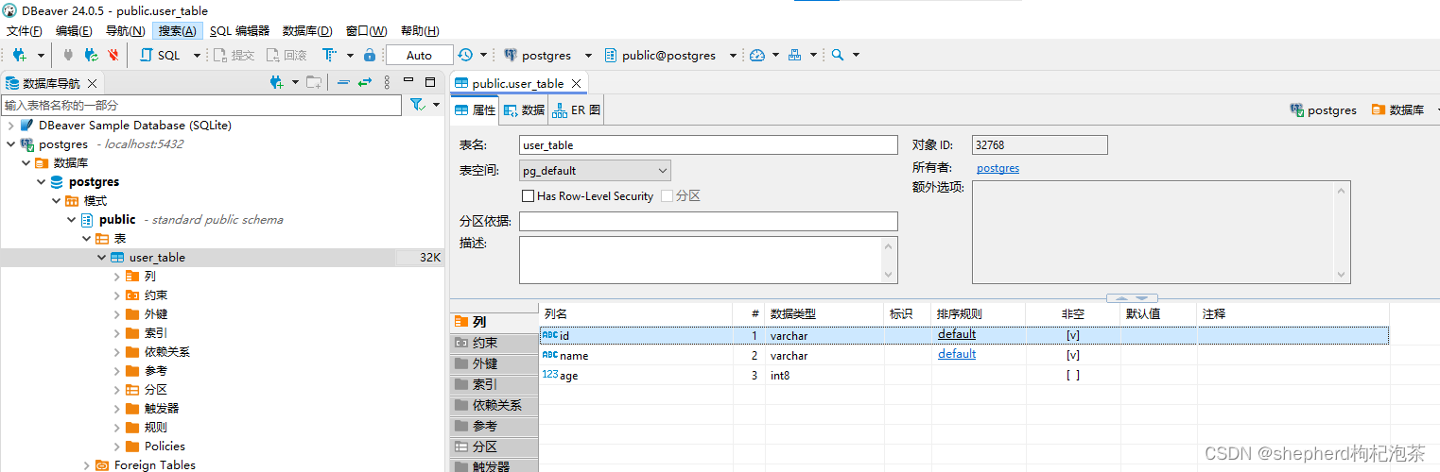
Task: Open the 帮助(H) menu
Action: click(x=420, y=31)
